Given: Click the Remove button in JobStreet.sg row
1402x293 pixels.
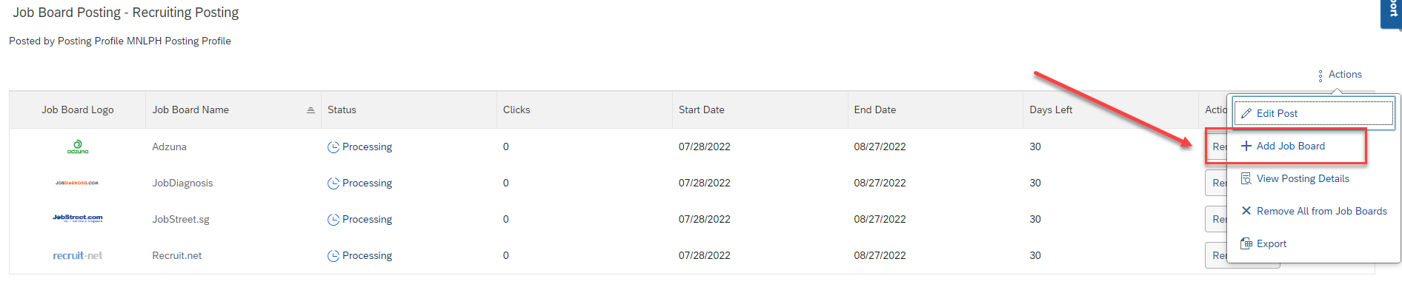Looking at the screenshot, I should tap(1216, 219).
